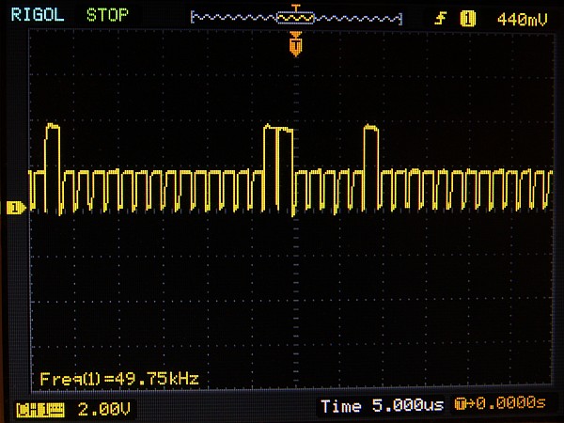Image resolution: width=564 pixels, height=423 pixels.
Task: Click the 440mV trigger level readout
Action: [x=521, y=17]
